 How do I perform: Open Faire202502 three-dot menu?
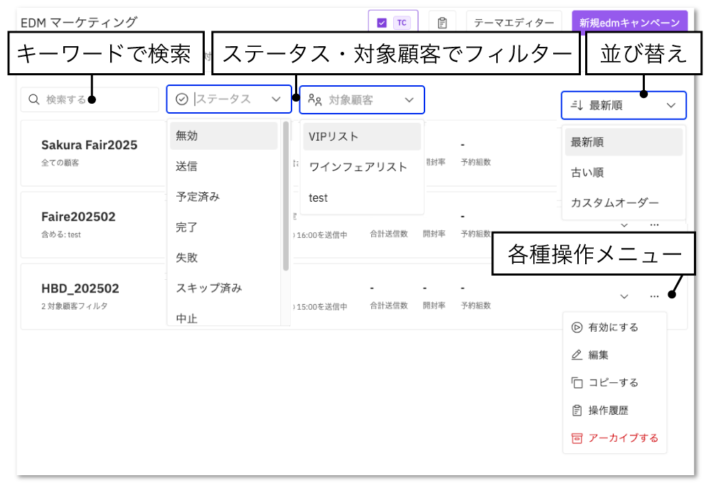pos(654,224)
